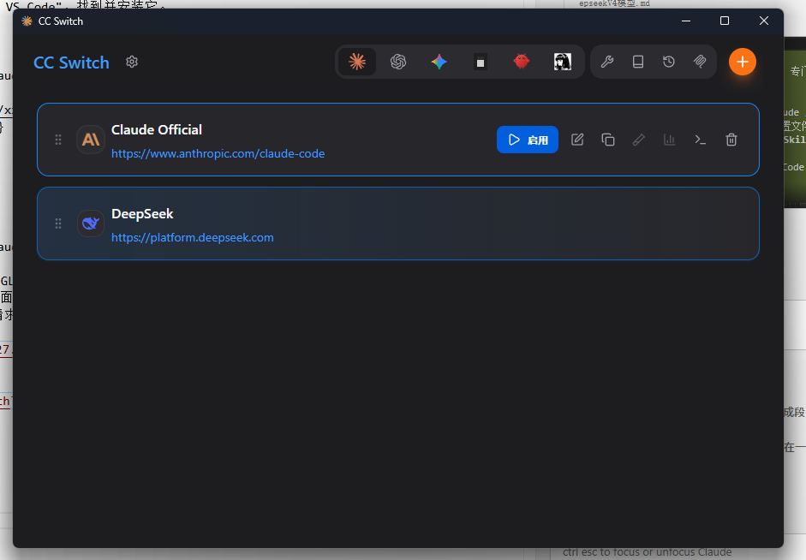Close the CC Switch window
Viewport: 806px width, 560px height.
tap(764, 21)
